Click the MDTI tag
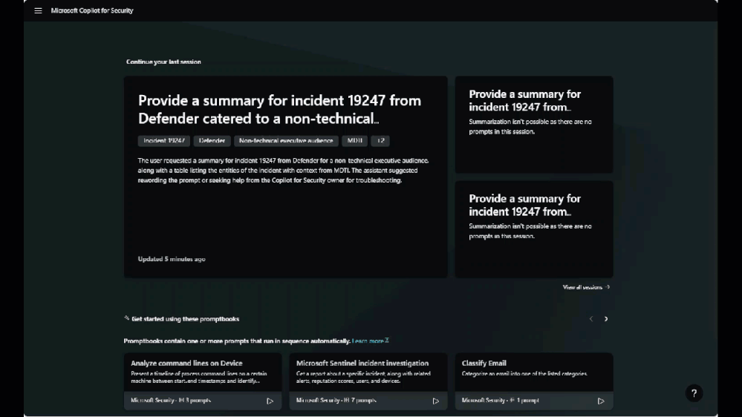Viewport: 742px width, 417px height. (354, 141)
